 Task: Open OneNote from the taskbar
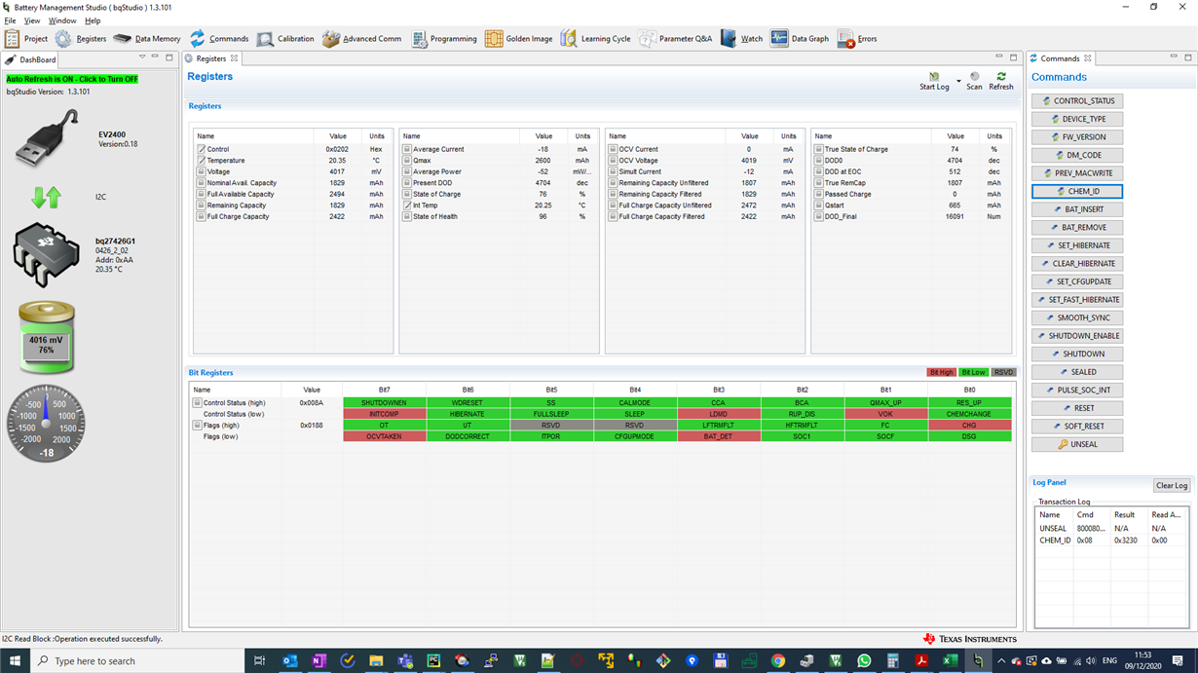318,660
